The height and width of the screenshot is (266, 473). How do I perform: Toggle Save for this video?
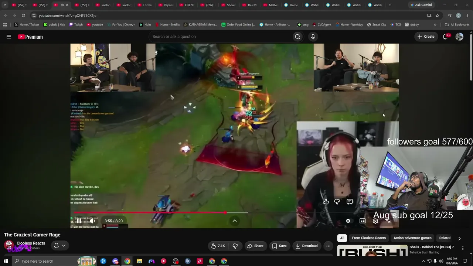(x=279, y=246)
